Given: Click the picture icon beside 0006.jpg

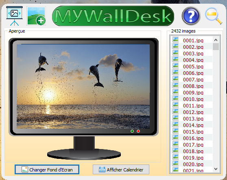Looking at the screenshot, I should coord(176,72).
